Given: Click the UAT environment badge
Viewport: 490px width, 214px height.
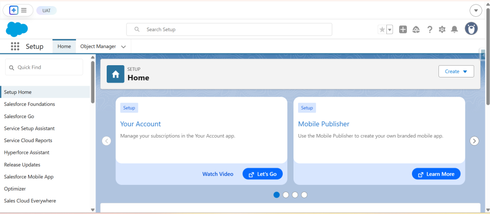Looking at the screenshot, I should pos(46,11).
